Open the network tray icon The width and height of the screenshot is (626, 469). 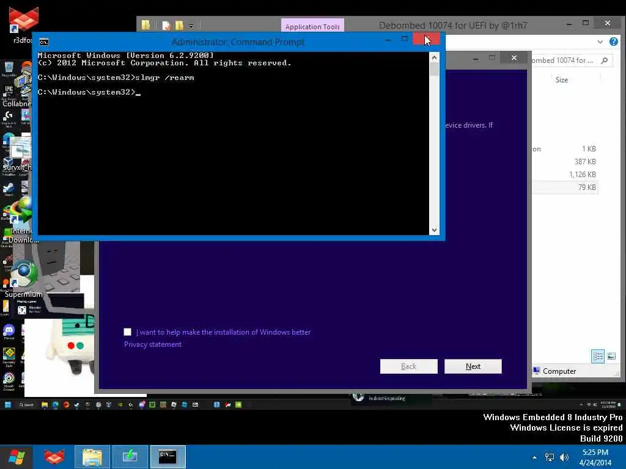[x=550, y=457]
